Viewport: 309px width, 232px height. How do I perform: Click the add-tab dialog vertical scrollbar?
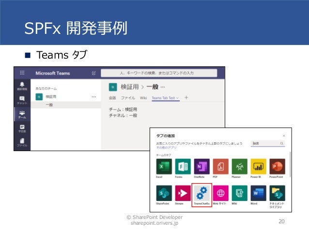point(290,164)
